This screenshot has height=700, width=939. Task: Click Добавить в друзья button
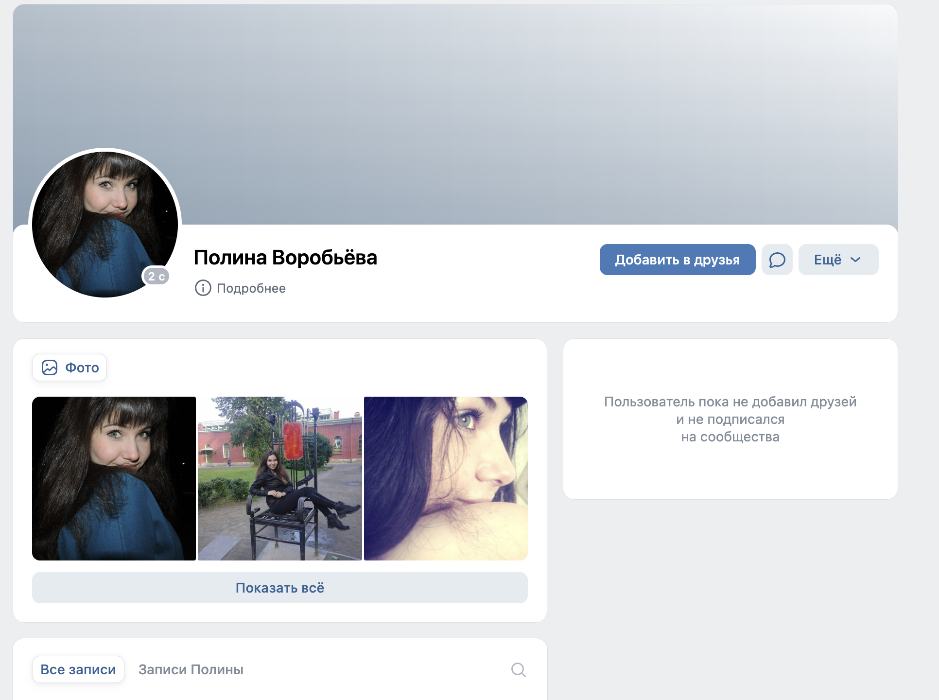point(678,260)
